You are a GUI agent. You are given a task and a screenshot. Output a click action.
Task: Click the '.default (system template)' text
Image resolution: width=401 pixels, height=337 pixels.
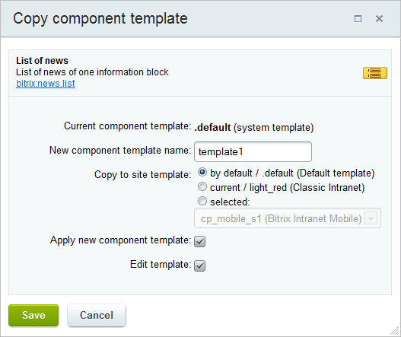254,127
